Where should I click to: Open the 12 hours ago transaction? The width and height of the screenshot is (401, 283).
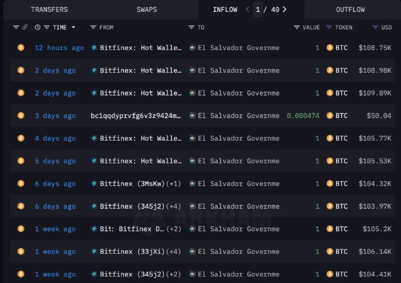click(60, 48)
